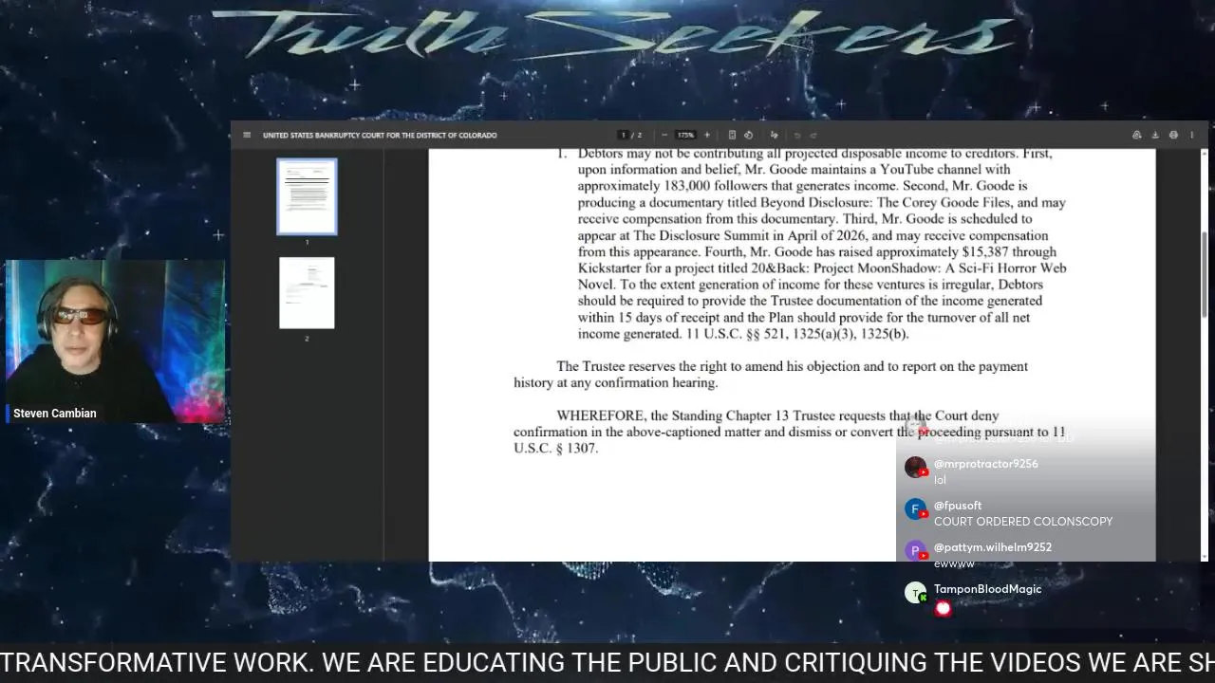Screen dimensions: 1215x683
Task: Click the Steven Cambian webcam feed
Action: pos(115,341)
